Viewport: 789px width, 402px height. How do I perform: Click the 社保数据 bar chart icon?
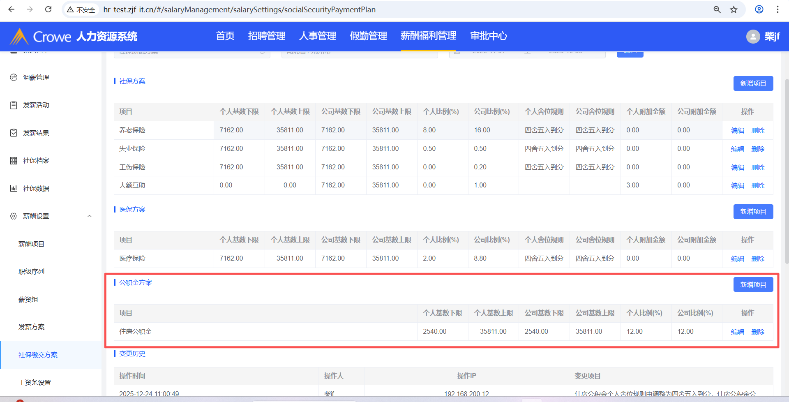(14, 188)
